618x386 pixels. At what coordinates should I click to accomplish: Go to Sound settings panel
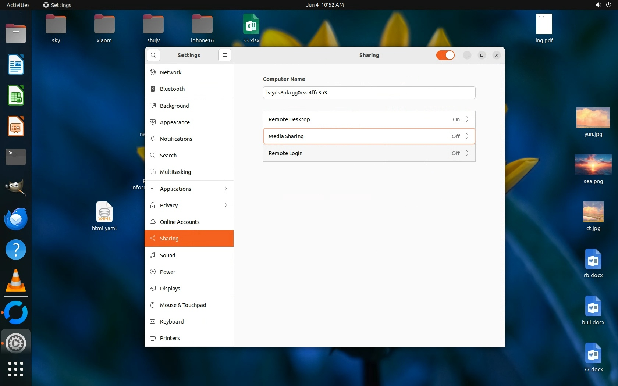(x=167, y=255)
